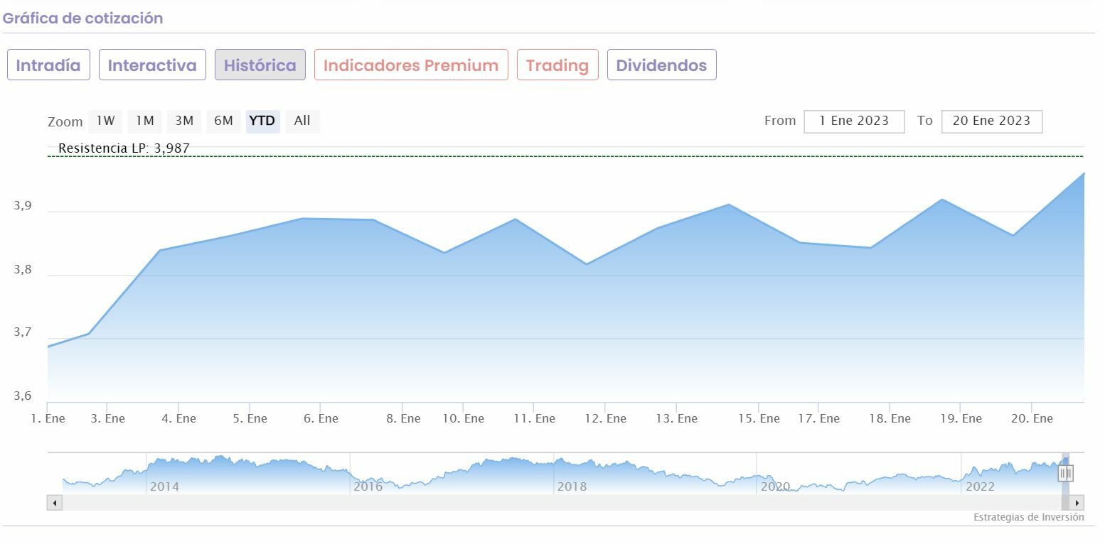Open the Estrategias de Inversión credit link
1105x544 pixels.
(x=1028, y=517)
